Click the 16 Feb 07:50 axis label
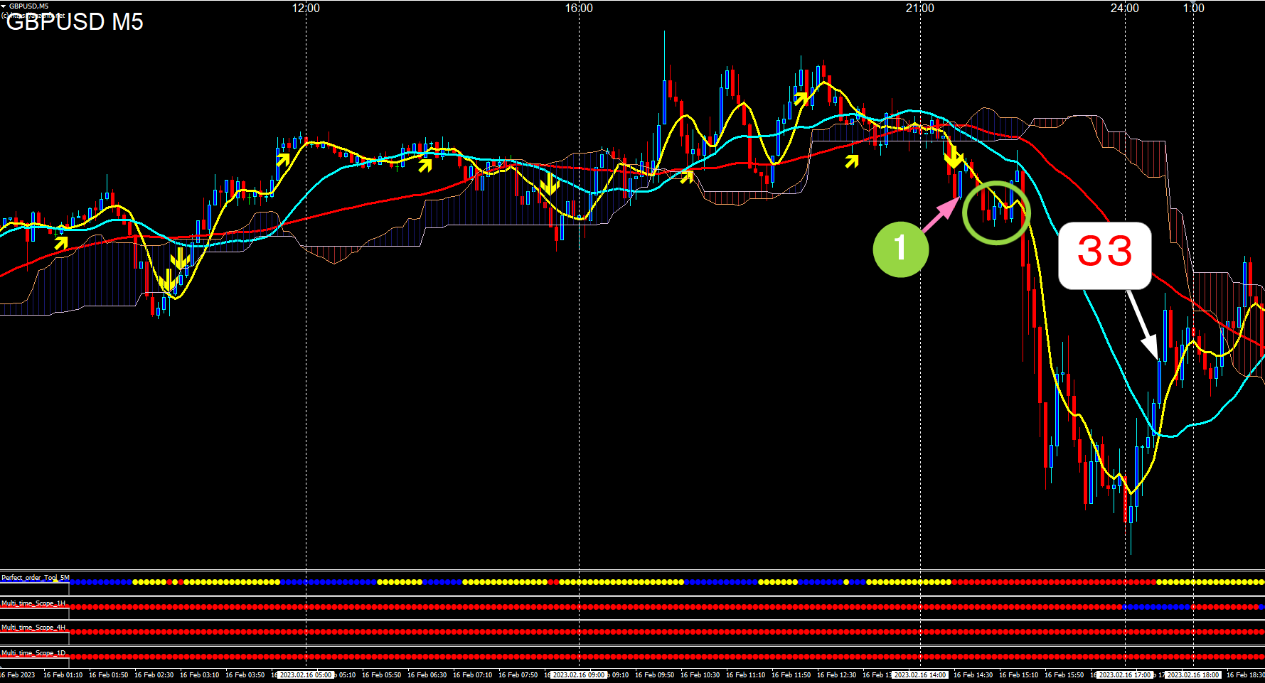This screenshot has width=1265, height=683. (518, 675)
